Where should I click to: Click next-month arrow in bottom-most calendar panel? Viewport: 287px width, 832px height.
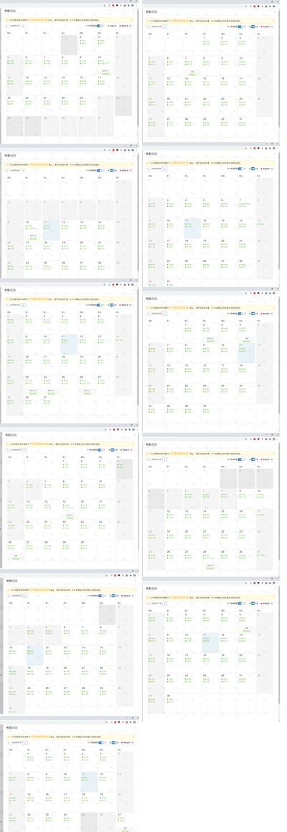coord(25,742)
